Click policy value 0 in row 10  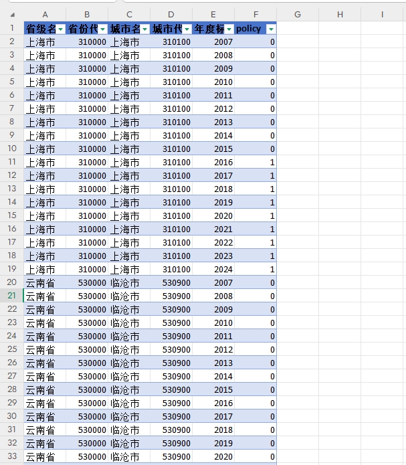256,149
